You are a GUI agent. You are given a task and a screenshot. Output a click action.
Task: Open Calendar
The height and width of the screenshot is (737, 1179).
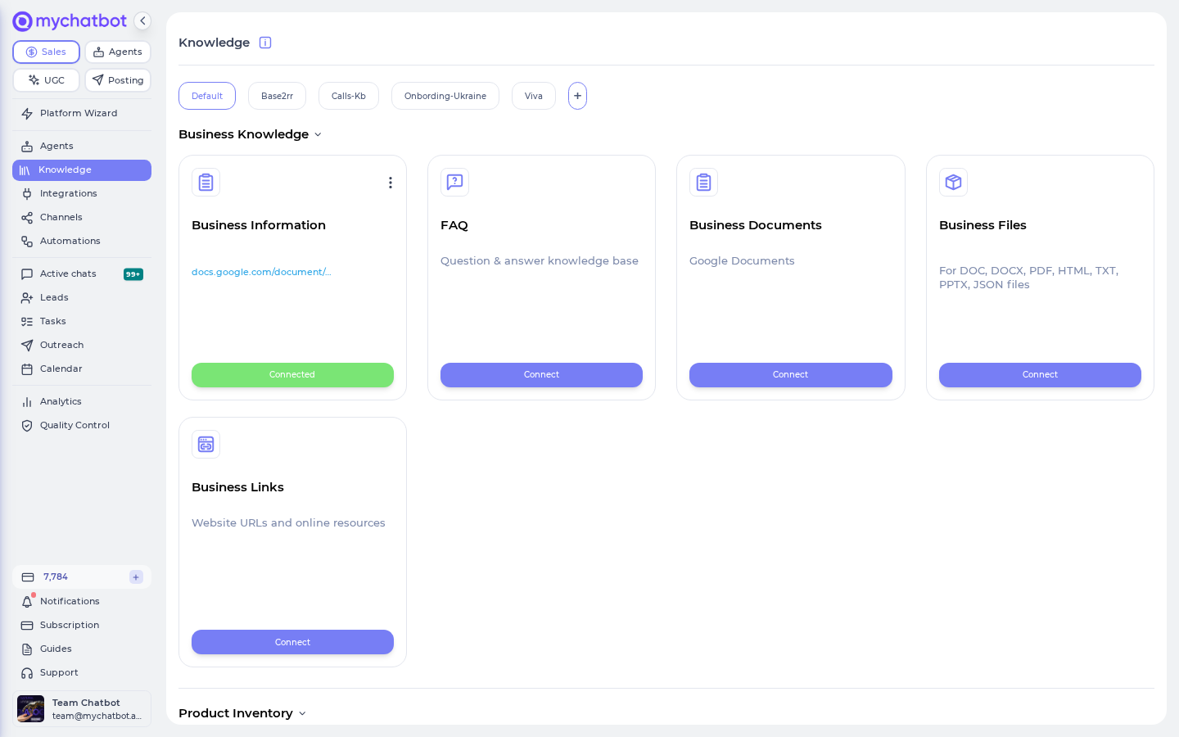(x=82, y=369)
